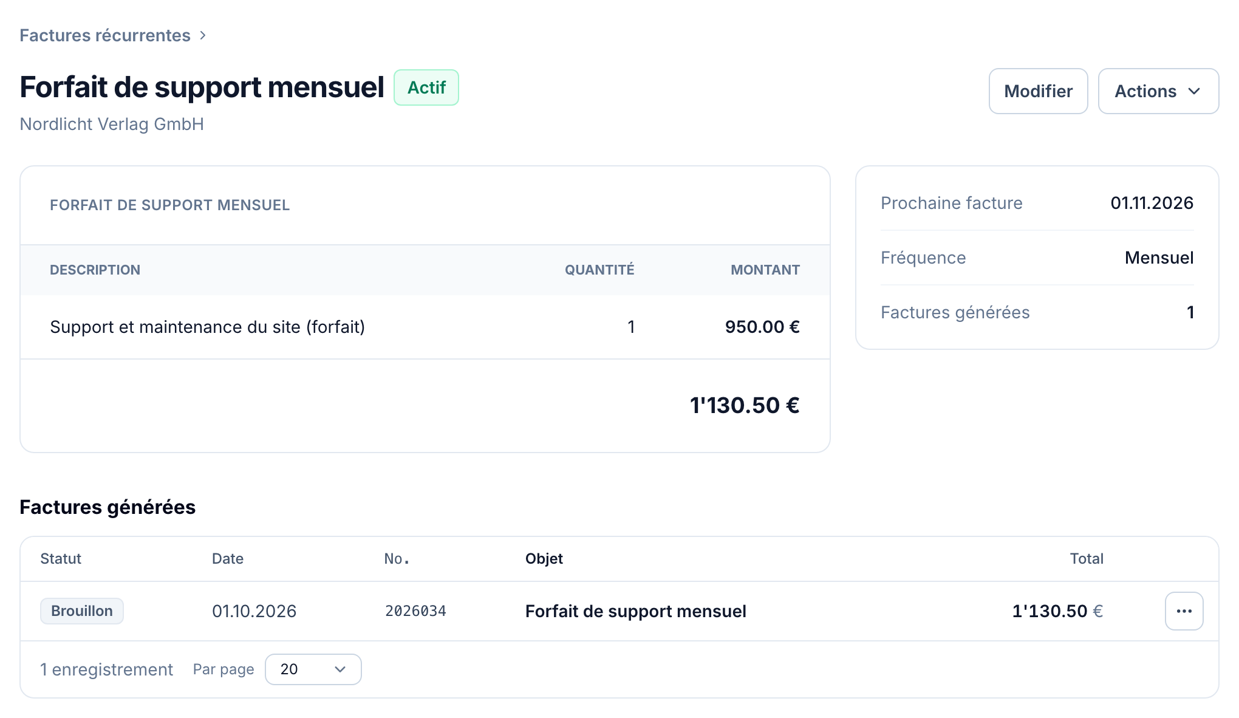
Task: Open invoice Forfait de support mensuel row
Action: click(x=619, y=611)
